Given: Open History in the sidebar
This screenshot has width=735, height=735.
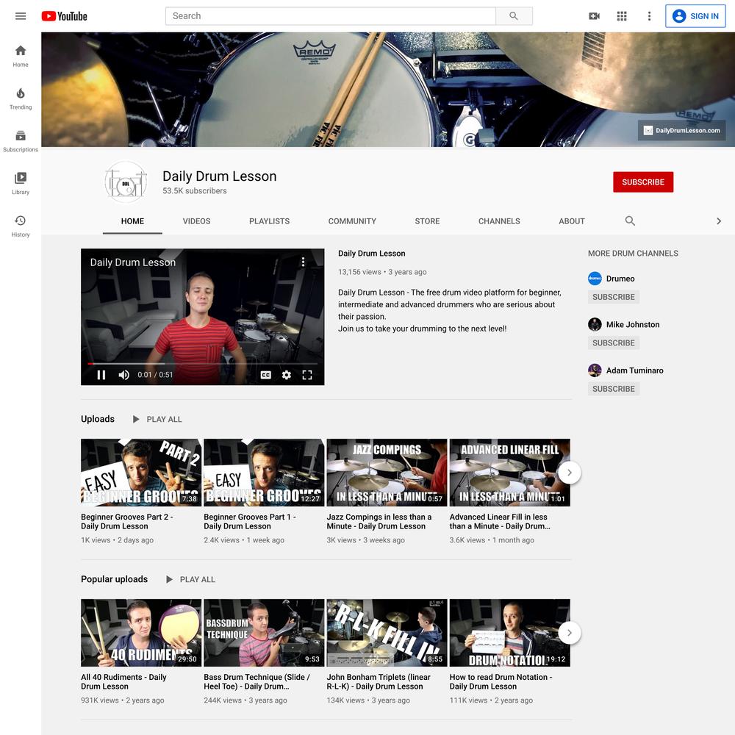Looking at the screenshot, I should click(x=21, y=226).
